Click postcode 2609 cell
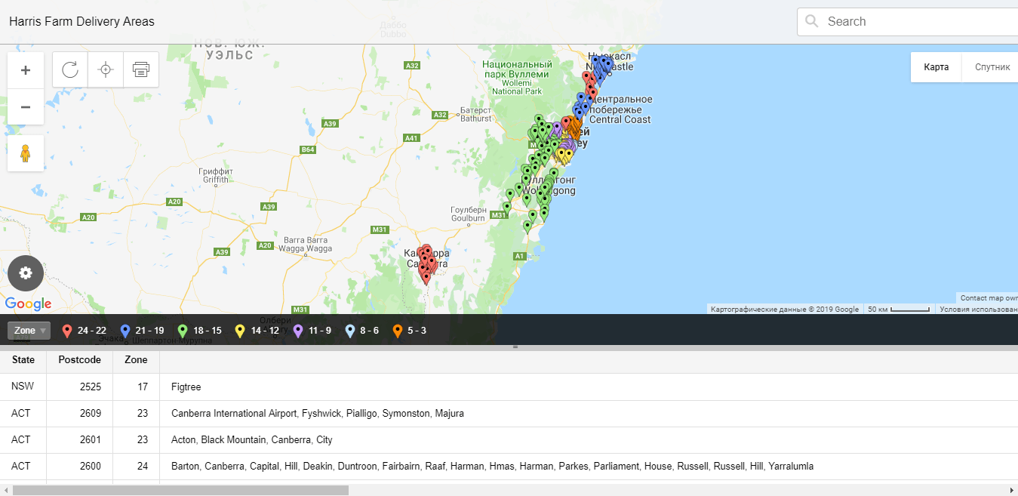This screenshot has height=496, width=1018. [79, 414]
